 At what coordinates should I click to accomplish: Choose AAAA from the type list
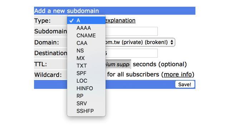(86, 28)
